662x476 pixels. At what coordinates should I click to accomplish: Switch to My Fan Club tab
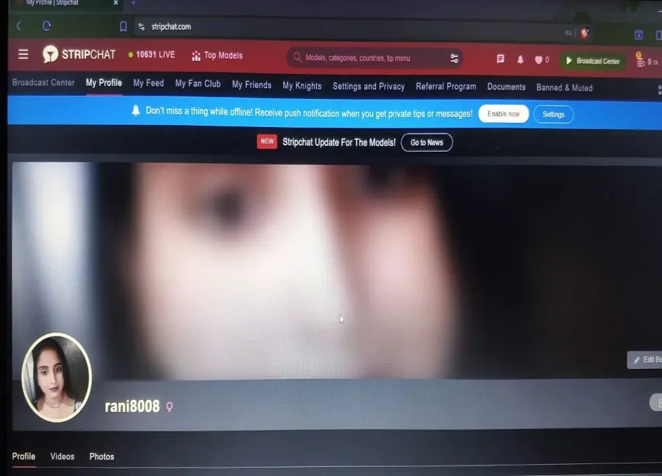198,83
